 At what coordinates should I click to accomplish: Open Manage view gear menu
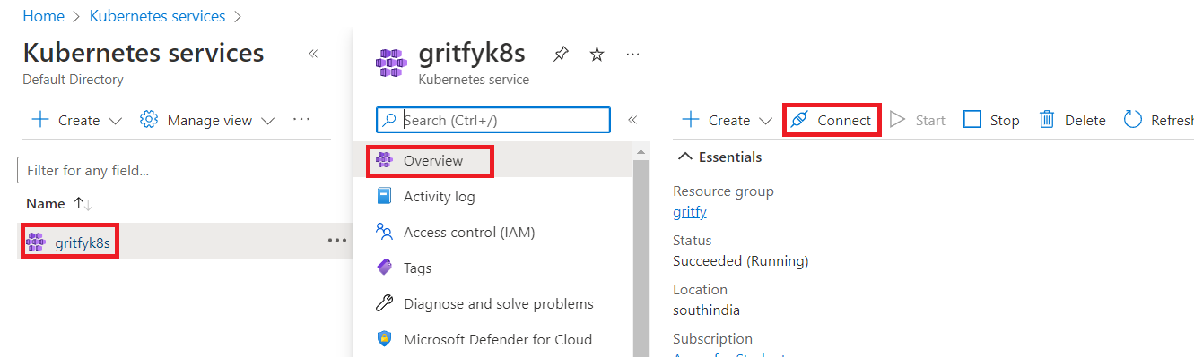207,120
